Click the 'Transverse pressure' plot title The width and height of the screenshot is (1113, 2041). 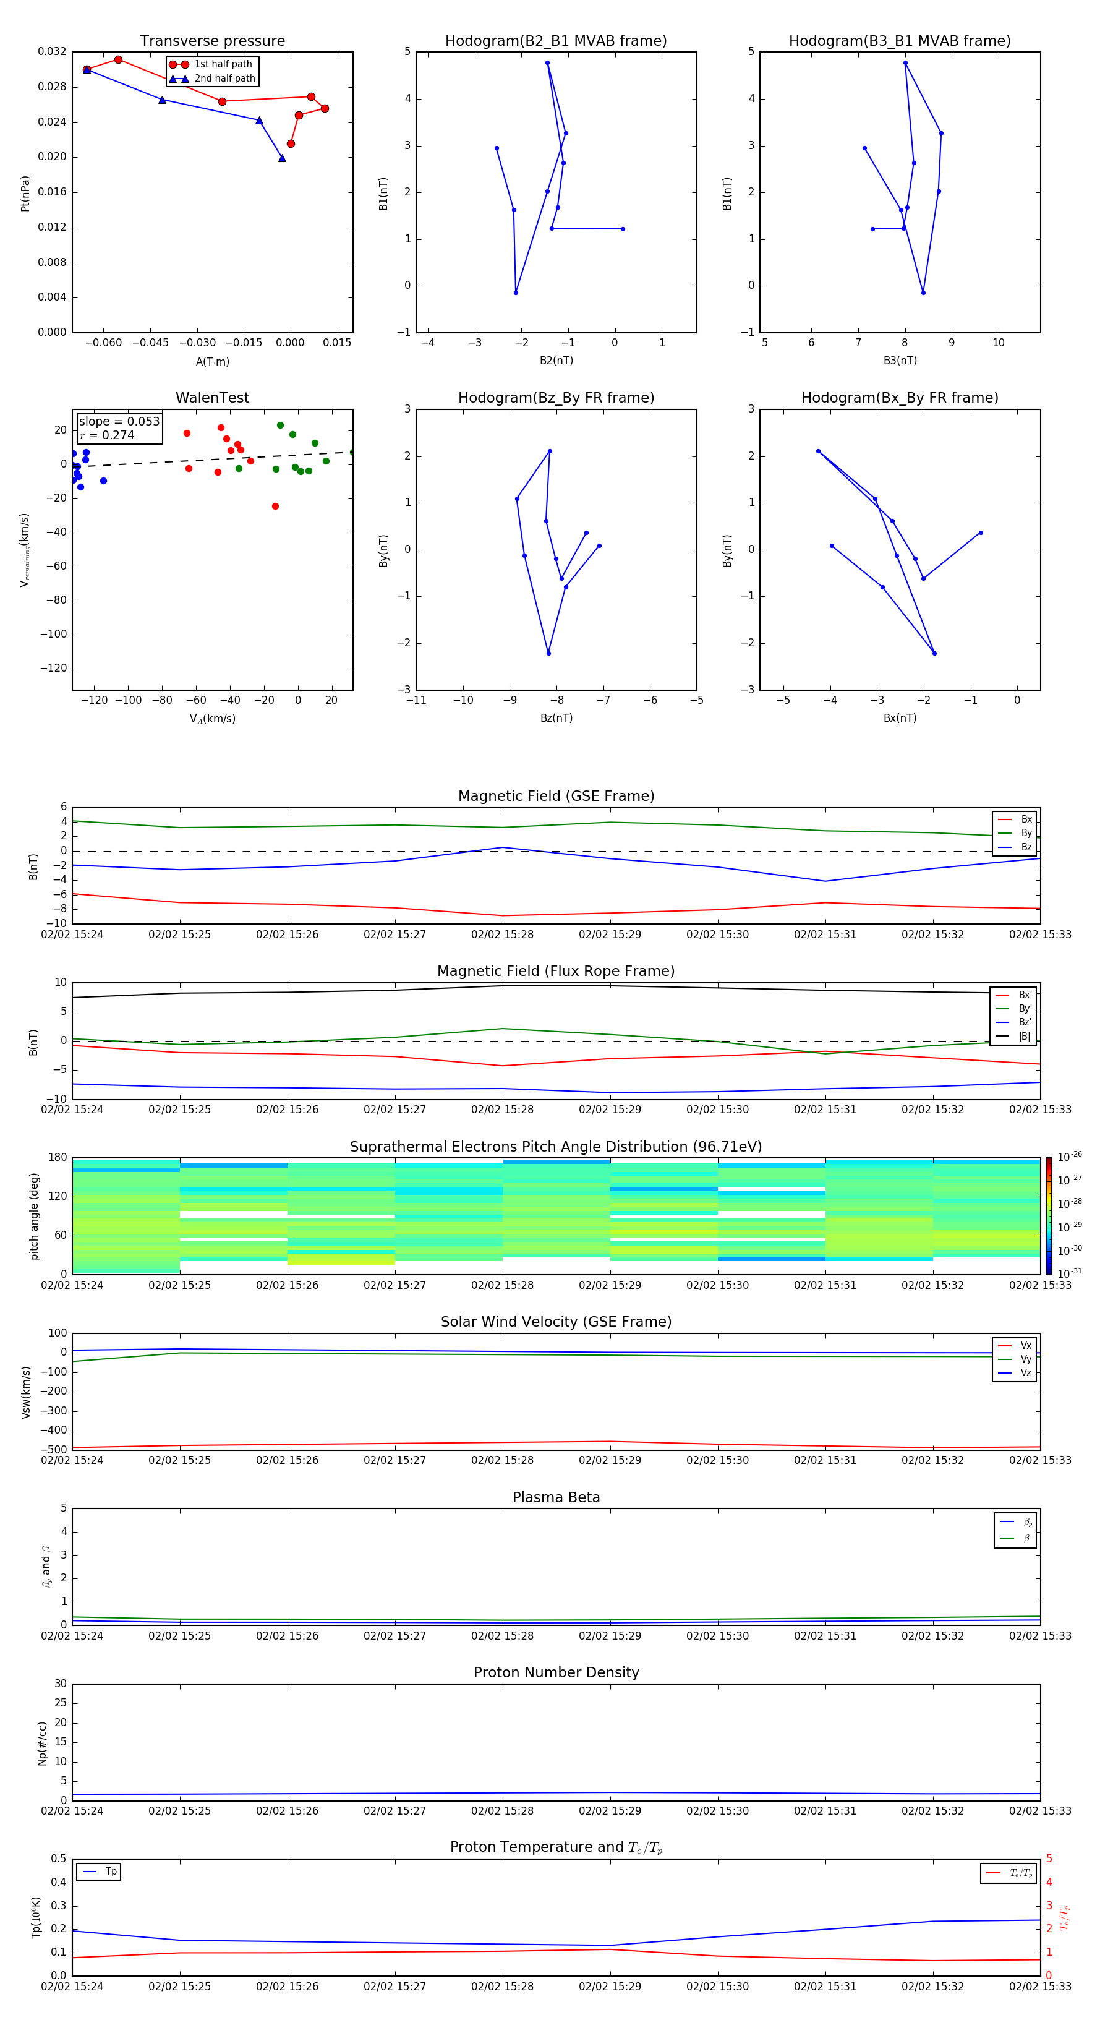[x=212, y=41]
